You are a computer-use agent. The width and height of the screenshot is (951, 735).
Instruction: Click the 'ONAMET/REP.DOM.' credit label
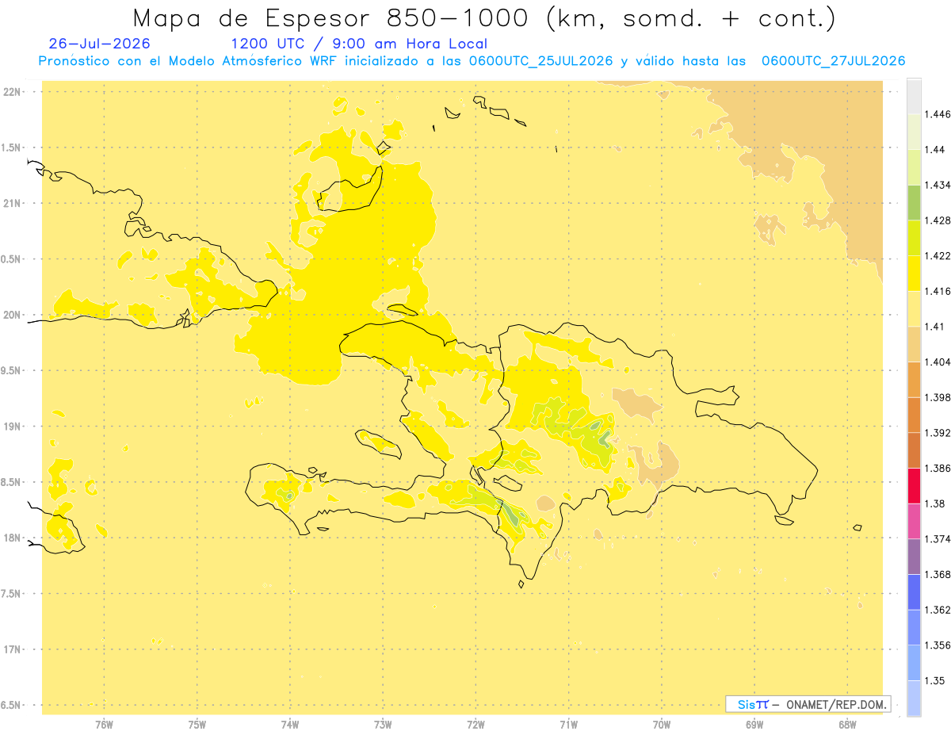click(835, 704)
